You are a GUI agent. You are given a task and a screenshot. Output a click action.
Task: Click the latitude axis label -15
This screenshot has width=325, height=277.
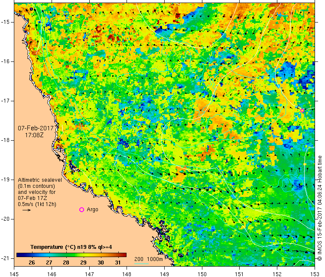(x=5, y=22)
